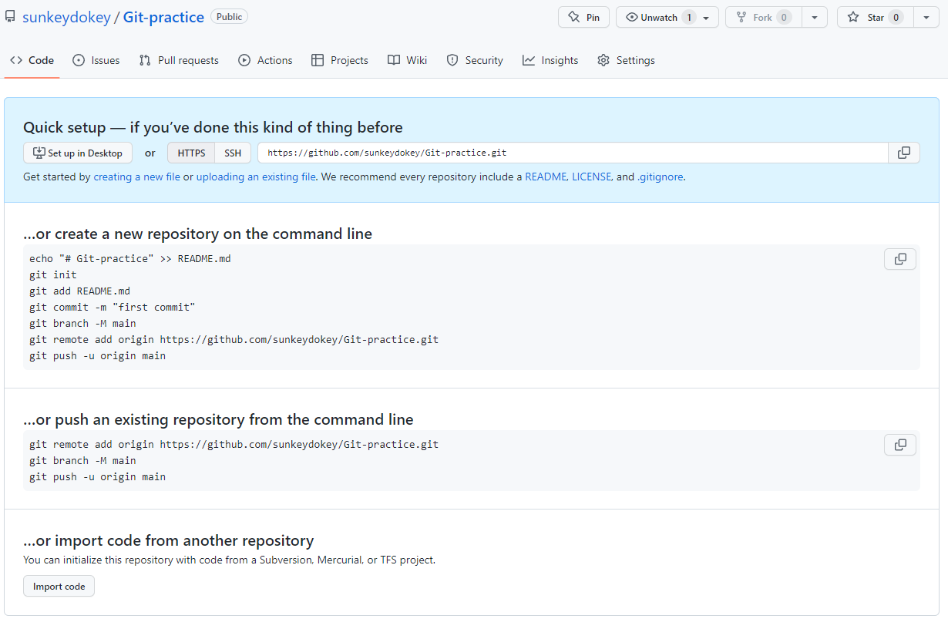This screenshot has height=629, width=948.
Task: Select the SSH clone option
Action: coord(233,153)
